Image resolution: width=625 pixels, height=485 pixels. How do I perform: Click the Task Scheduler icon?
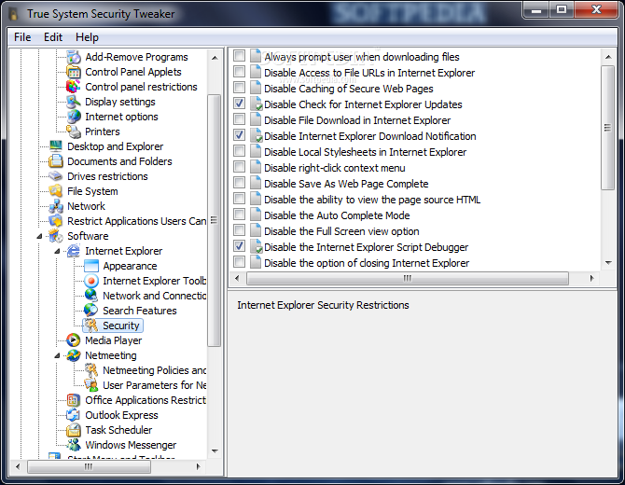[74, 430]
